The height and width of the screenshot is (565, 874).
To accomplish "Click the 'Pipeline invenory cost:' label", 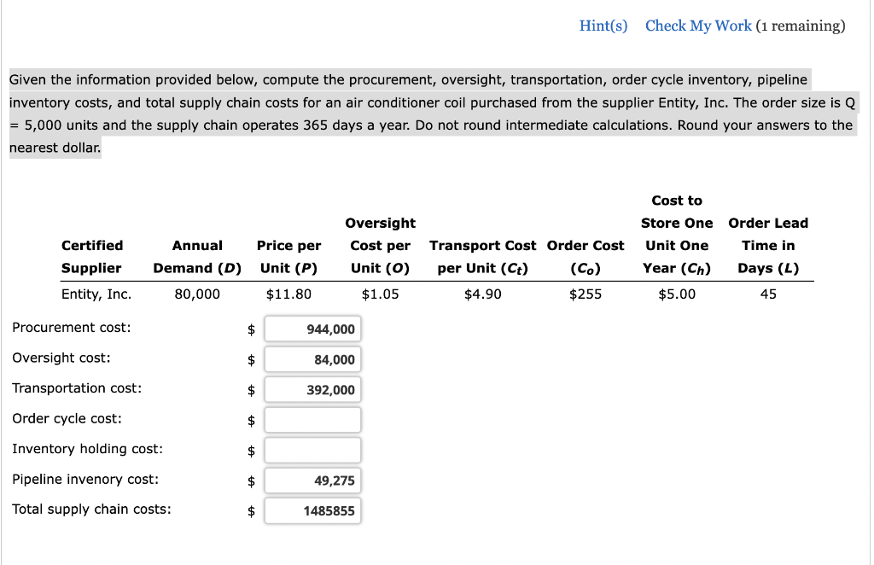I will point(85,479).
